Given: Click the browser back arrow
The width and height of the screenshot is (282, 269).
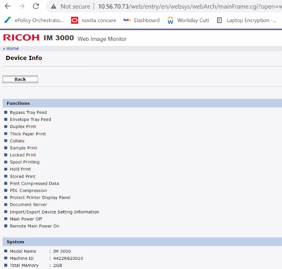Looking at the screenshot, I should [x=8, y=6].
